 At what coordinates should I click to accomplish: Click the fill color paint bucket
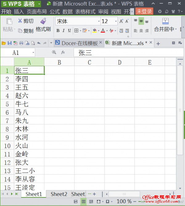pyautogui.click(x=94, y=30)
